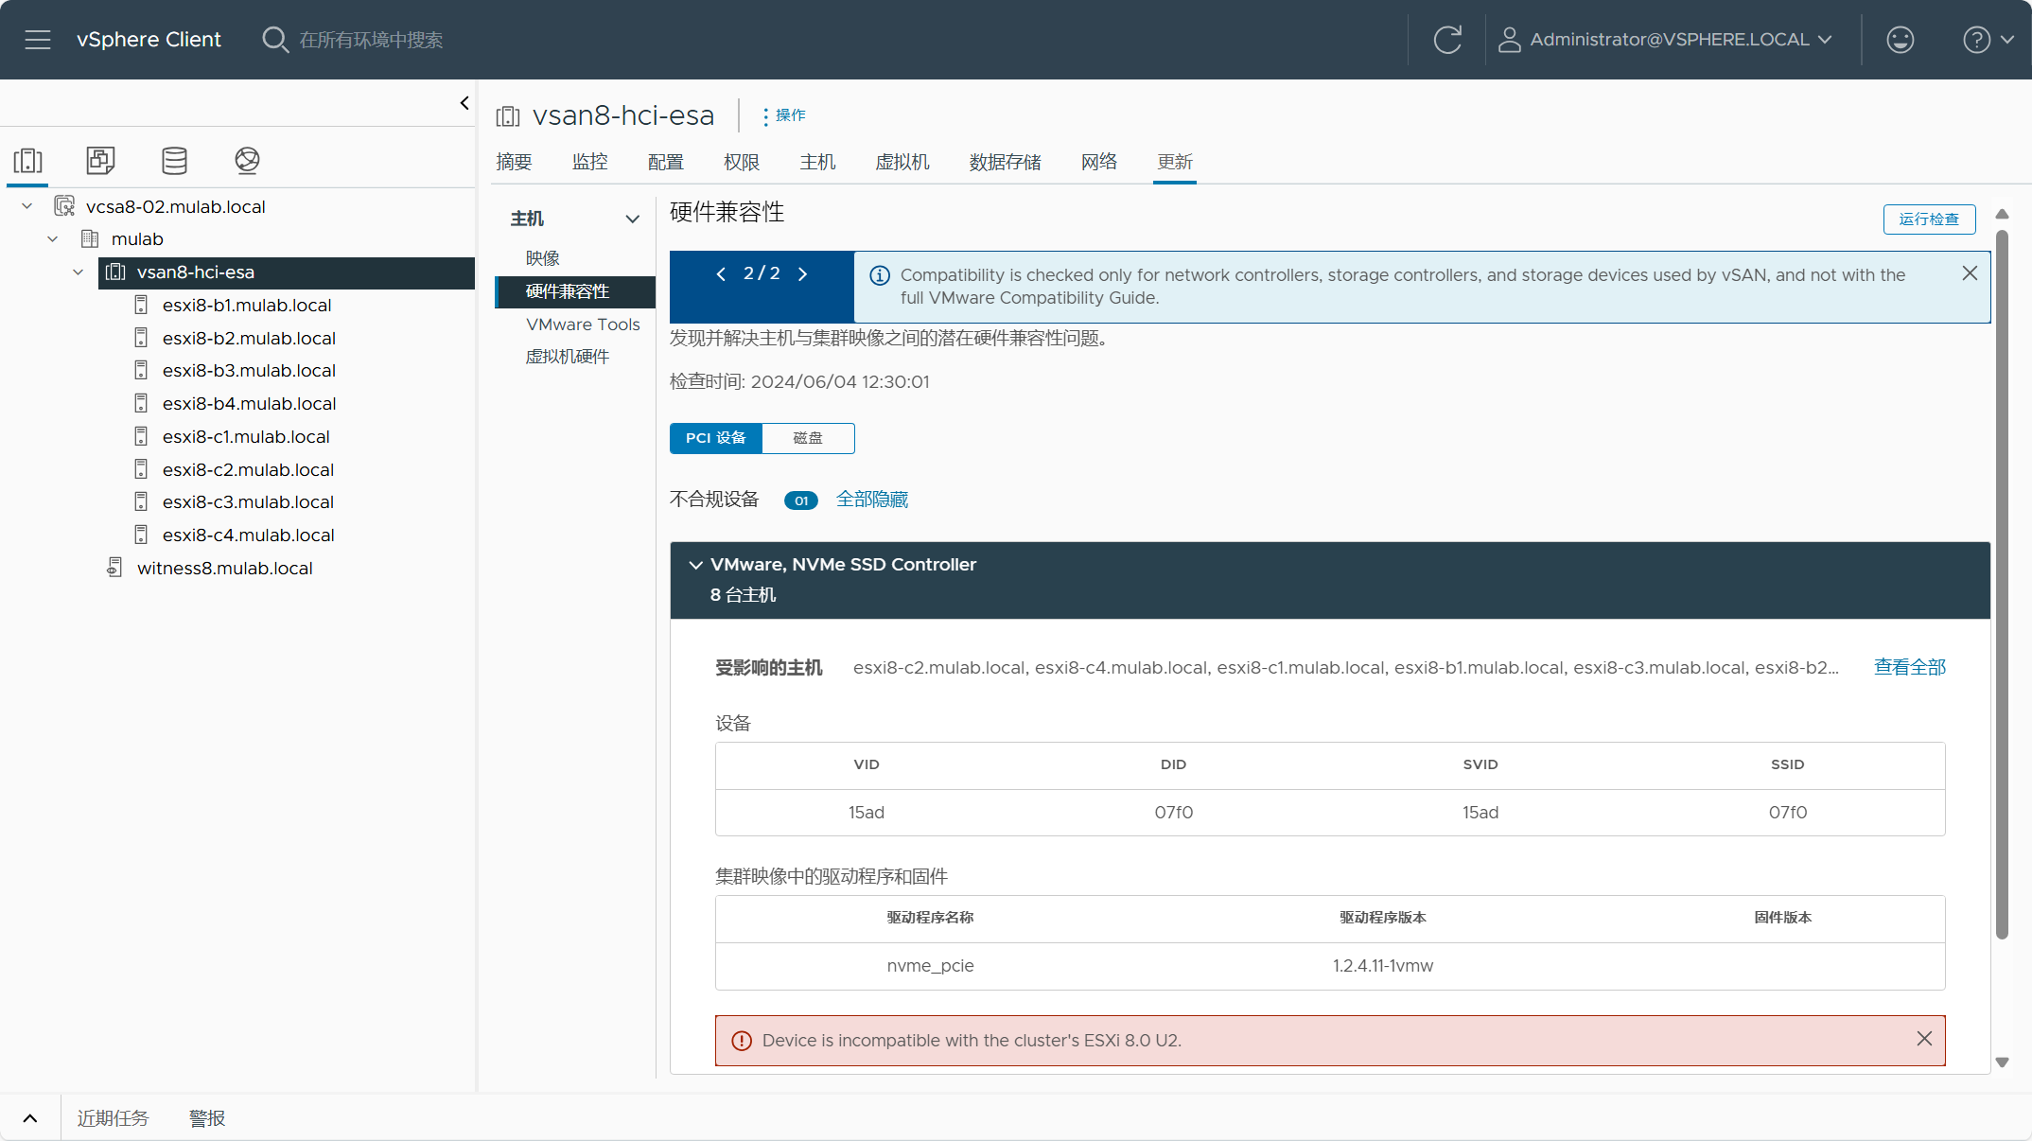Open the hamburger main menu

coord(38,40)
